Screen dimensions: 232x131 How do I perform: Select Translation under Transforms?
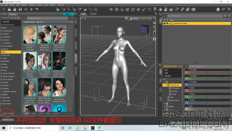(x=176, y=88)
